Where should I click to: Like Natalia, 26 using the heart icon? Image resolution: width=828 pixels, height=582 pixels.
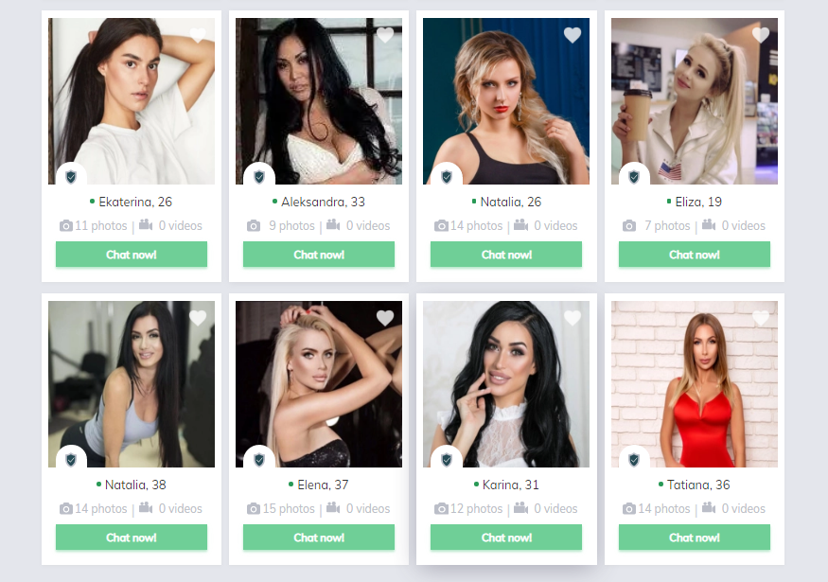tap(573, 35)
